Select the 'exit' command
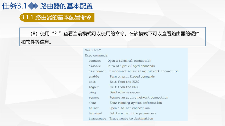This screenshot has height=126, width=225. [x=92, y=82]
